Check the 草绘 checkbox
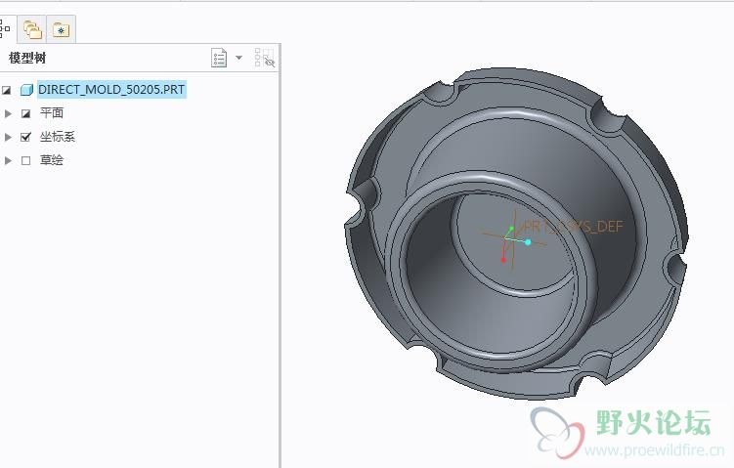 (x=26, y=160)
